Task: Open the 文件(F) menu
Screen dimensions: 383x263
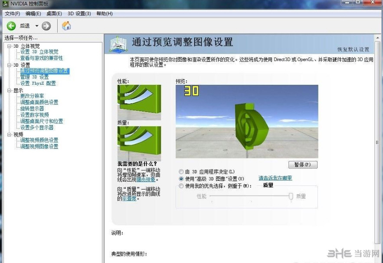Action: (12, 14)
